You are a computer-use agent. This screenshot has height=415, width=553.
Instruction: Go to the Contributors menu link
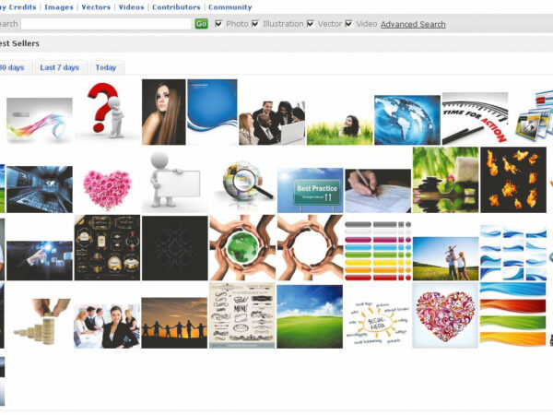coord(176,7)
